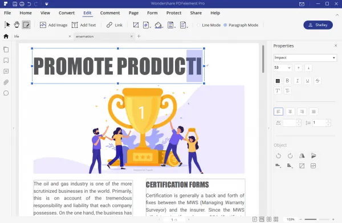Open the font color swatch

coord(278,81)
